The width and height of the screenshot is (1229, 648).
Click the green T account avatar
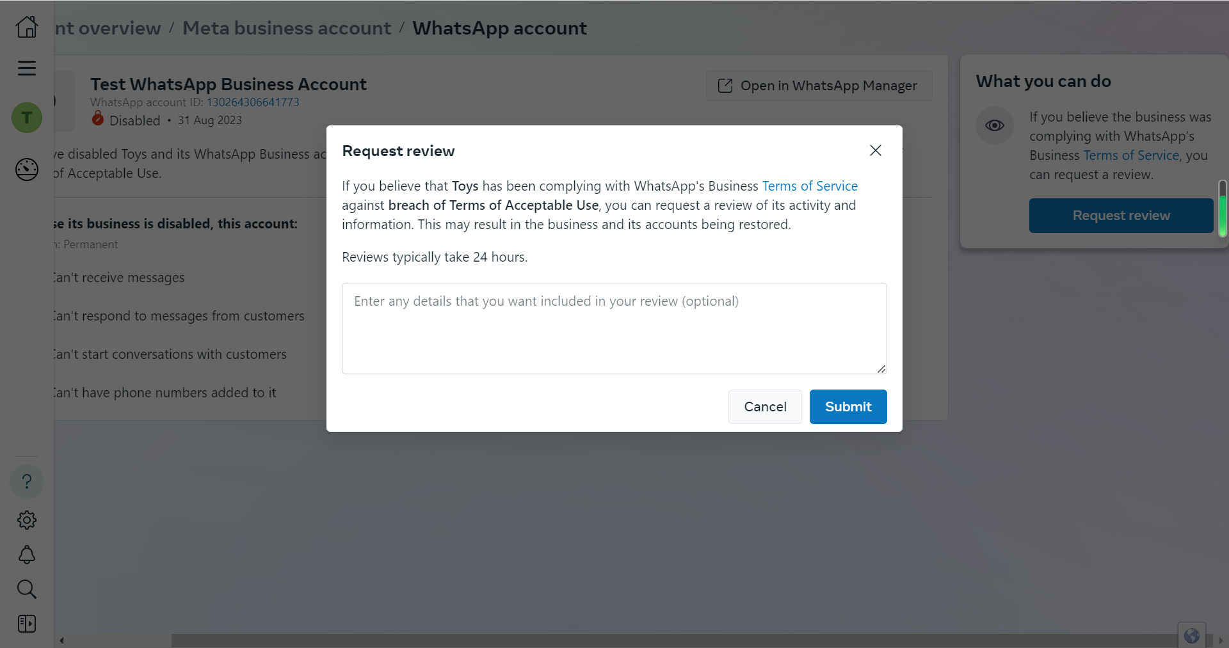[27, 118]
